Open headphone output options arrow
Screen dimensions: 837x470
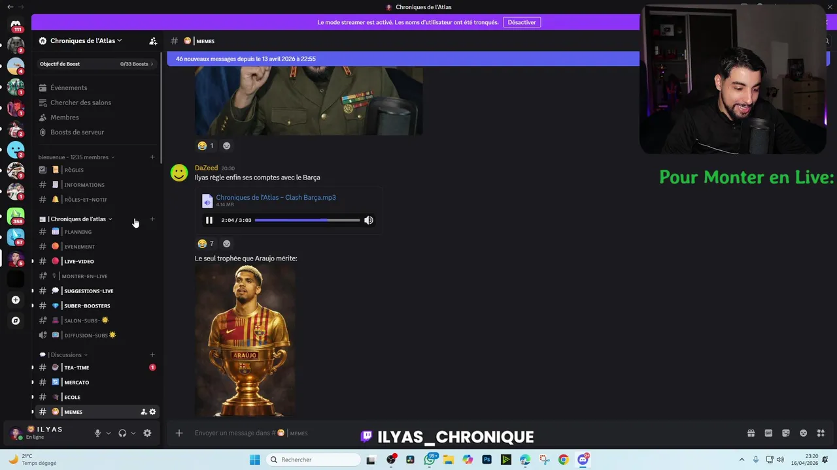pyautogui.click(x=133, y=433)
